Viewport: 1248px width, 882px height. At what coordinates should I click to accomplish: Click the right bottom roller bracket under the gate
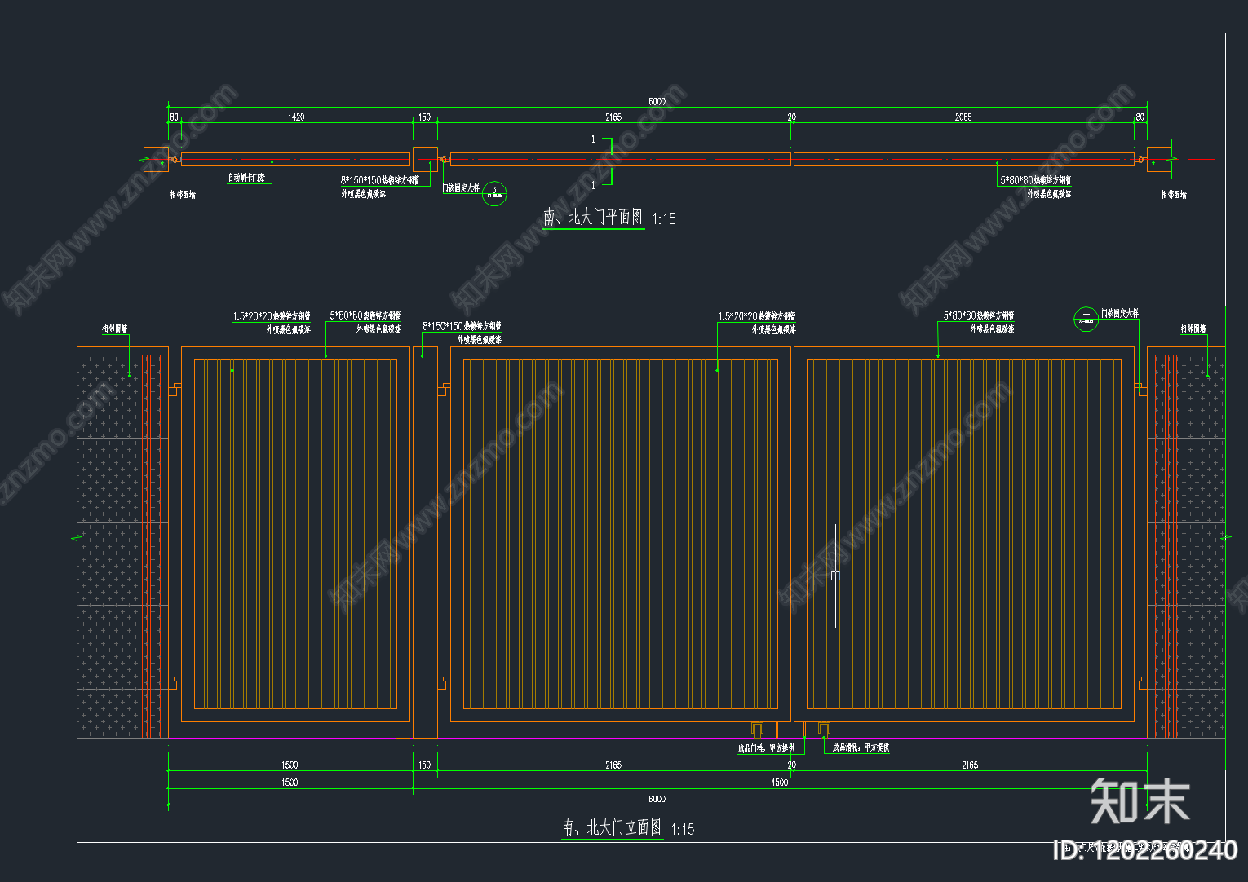coord(824,729)
